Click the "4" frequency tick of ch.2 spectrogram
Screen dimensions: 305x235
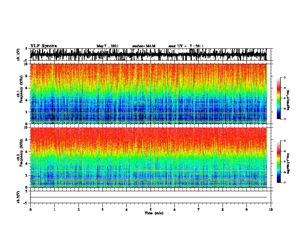27,164
